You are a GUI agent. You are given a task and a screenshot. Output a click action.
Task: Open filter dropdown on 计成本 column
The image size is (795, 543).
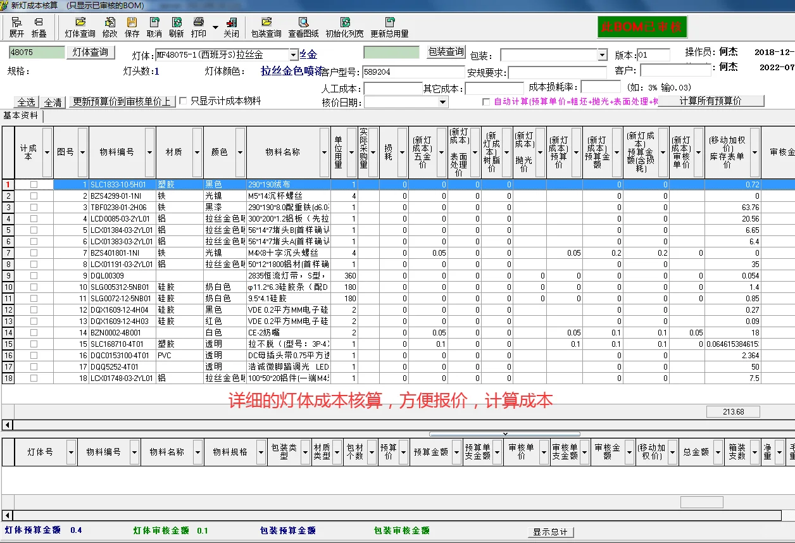click(47, 152)
